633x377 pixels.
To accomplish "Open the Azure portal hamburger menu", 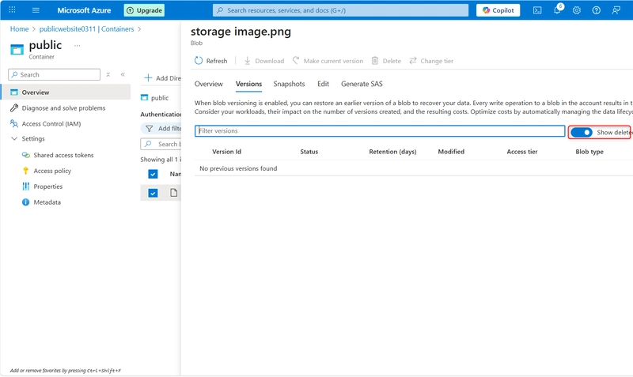I will click(36, 10).
